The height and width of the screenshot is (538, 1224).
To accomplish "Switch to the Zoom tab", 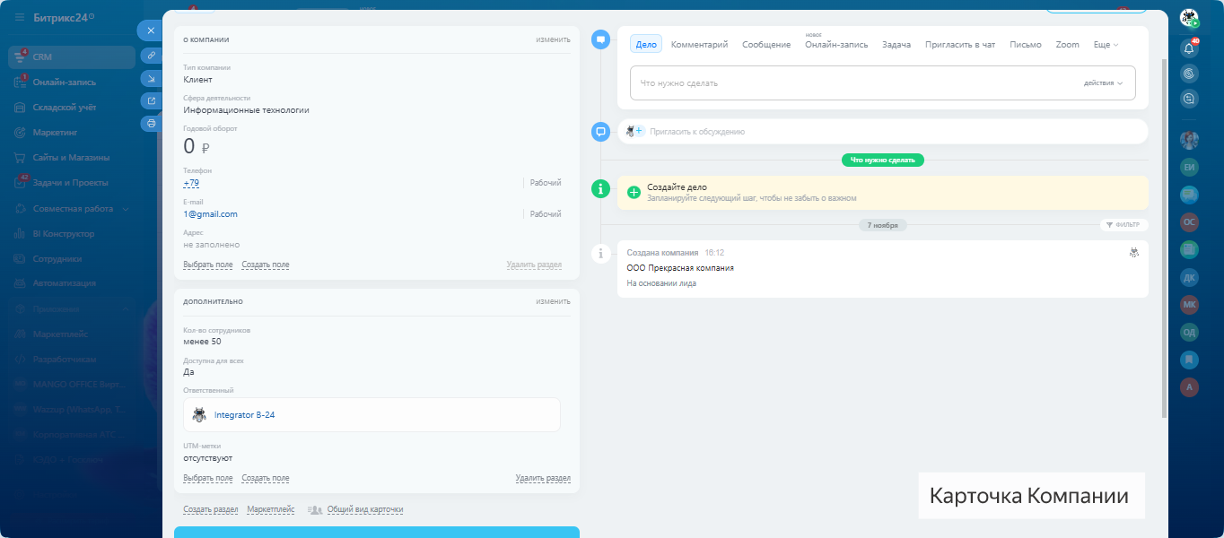I will pos(1067,45).
